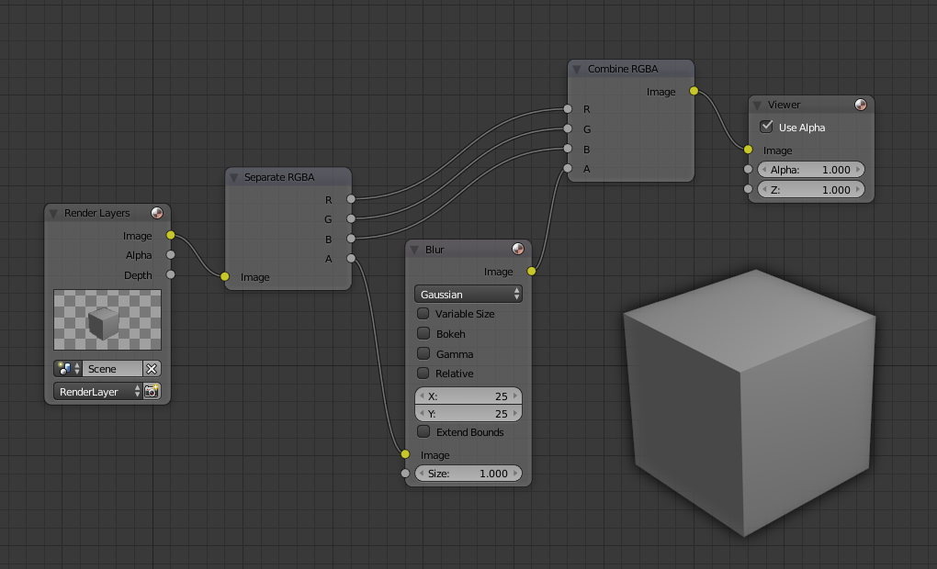937x569 pixels.
Task: Unlink the scene with the X button
Action: pos(152,369)
